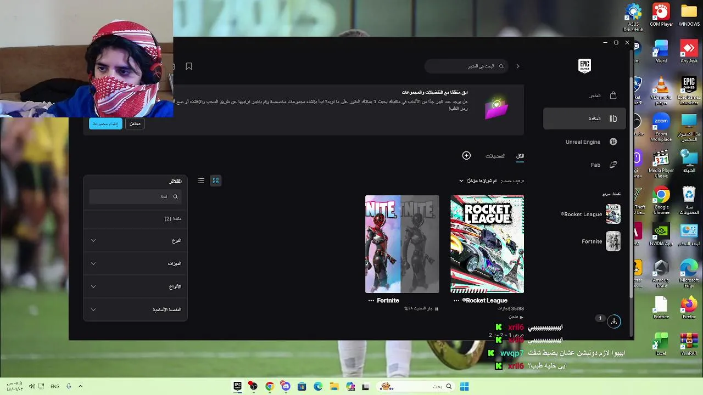The image size is (703, 395).
Task: Open the downloads icon in the sidebar
Action: 614,321
